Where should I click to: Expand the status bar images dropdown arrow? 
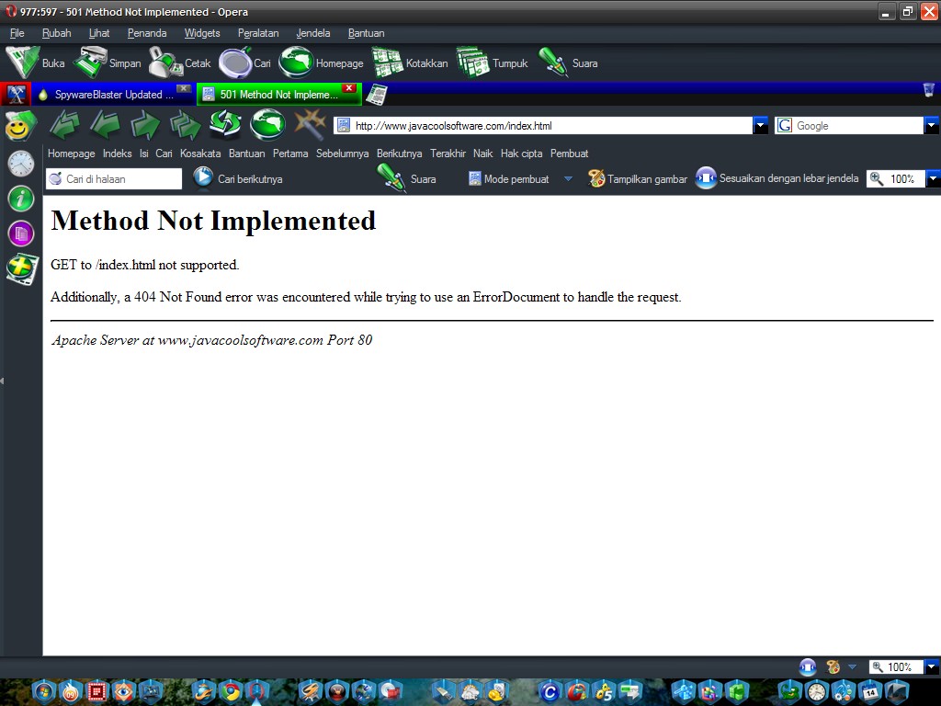pyautogui.click(x=852, y=667)
